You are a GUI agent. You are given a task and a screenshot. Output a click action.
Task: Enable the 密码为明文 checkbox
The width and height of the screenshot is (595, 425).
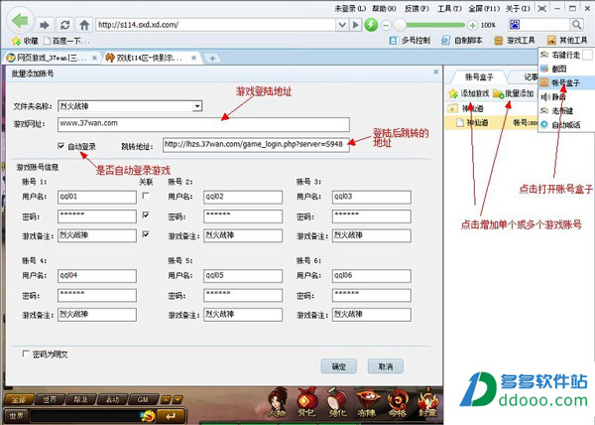pyautogui.click(x=26, y=354)
